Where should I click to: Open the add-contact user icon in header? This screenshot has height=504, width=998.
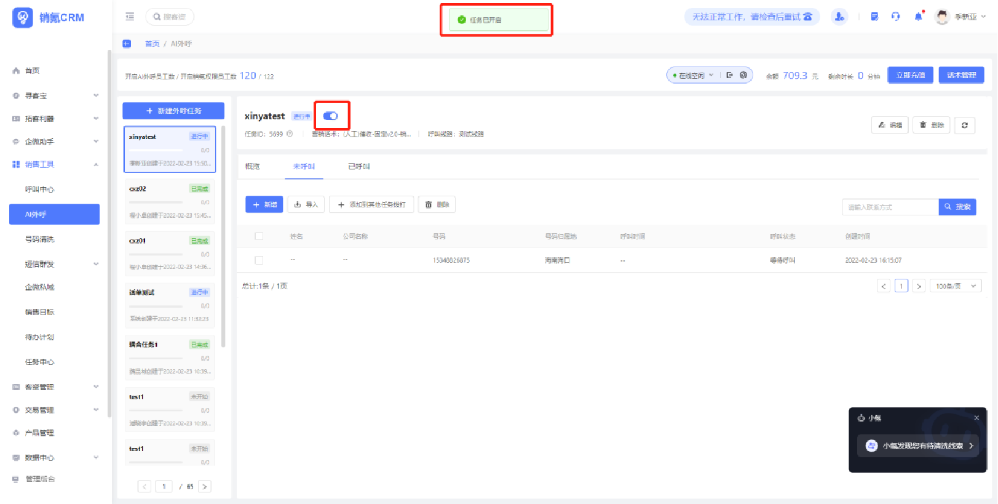click(x=839, y=17)
